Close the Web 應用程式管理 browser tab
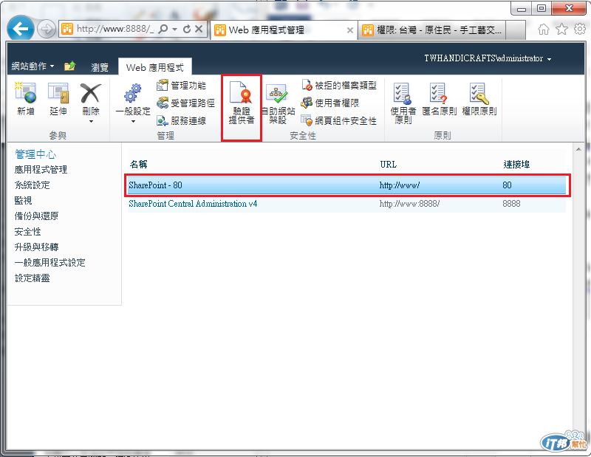The width and height of the screenshot is (591, 457). pyautogui.click(x=350, y=30)
